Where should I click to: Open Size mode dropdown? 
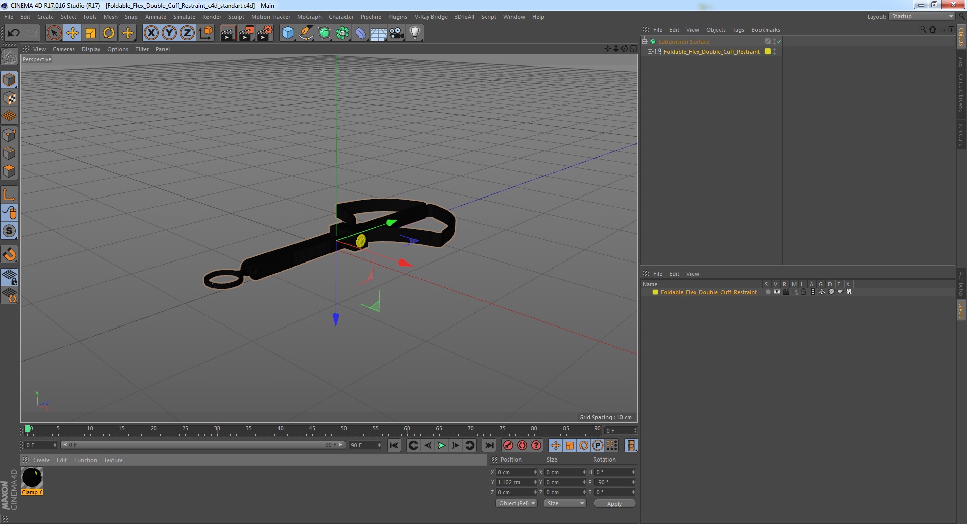pos(565,503)
